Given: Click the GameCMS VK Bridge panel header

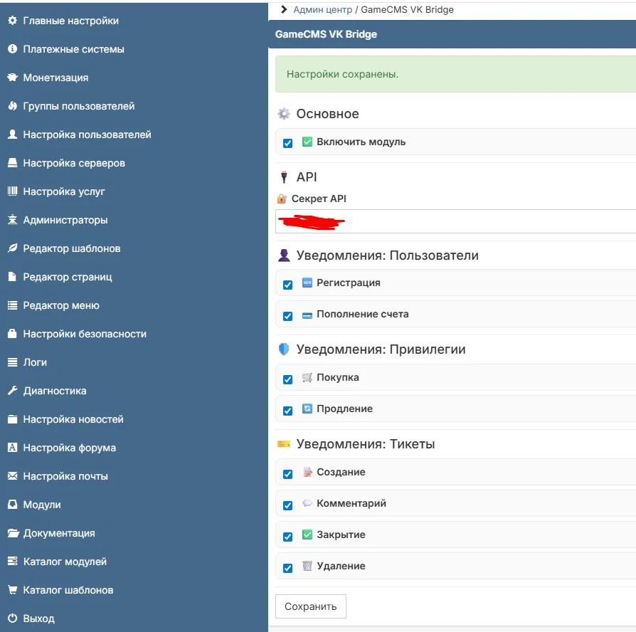Looking at the screenshot, I should [452, 34].
